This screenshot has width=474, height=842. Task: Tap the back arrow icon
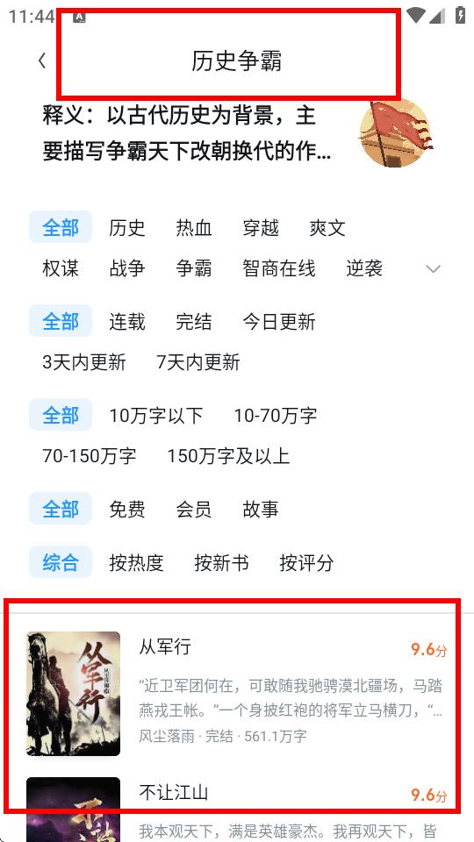[42, 61]
